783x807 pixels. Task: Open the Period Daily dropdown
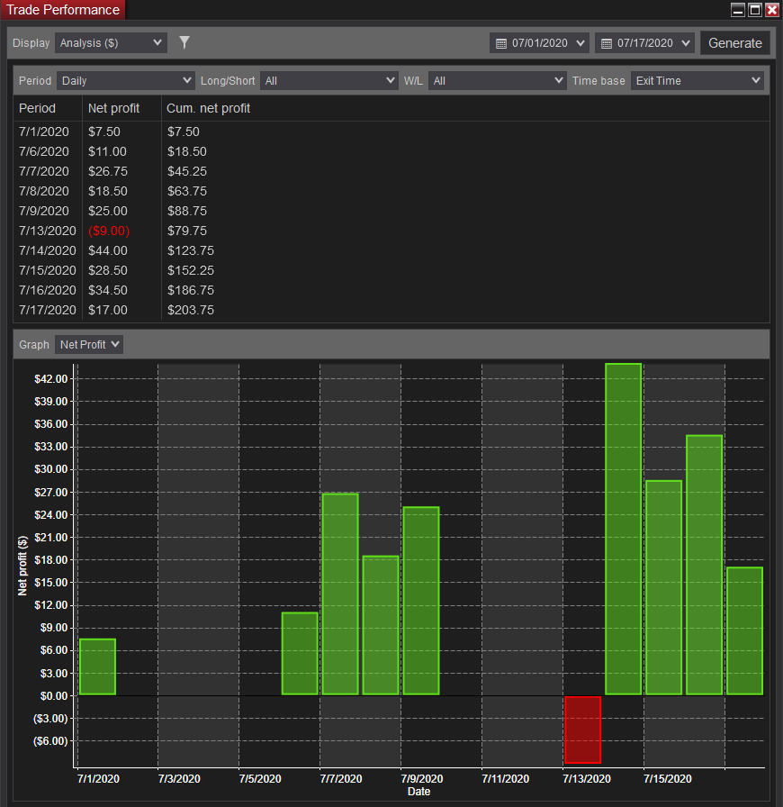125,81
